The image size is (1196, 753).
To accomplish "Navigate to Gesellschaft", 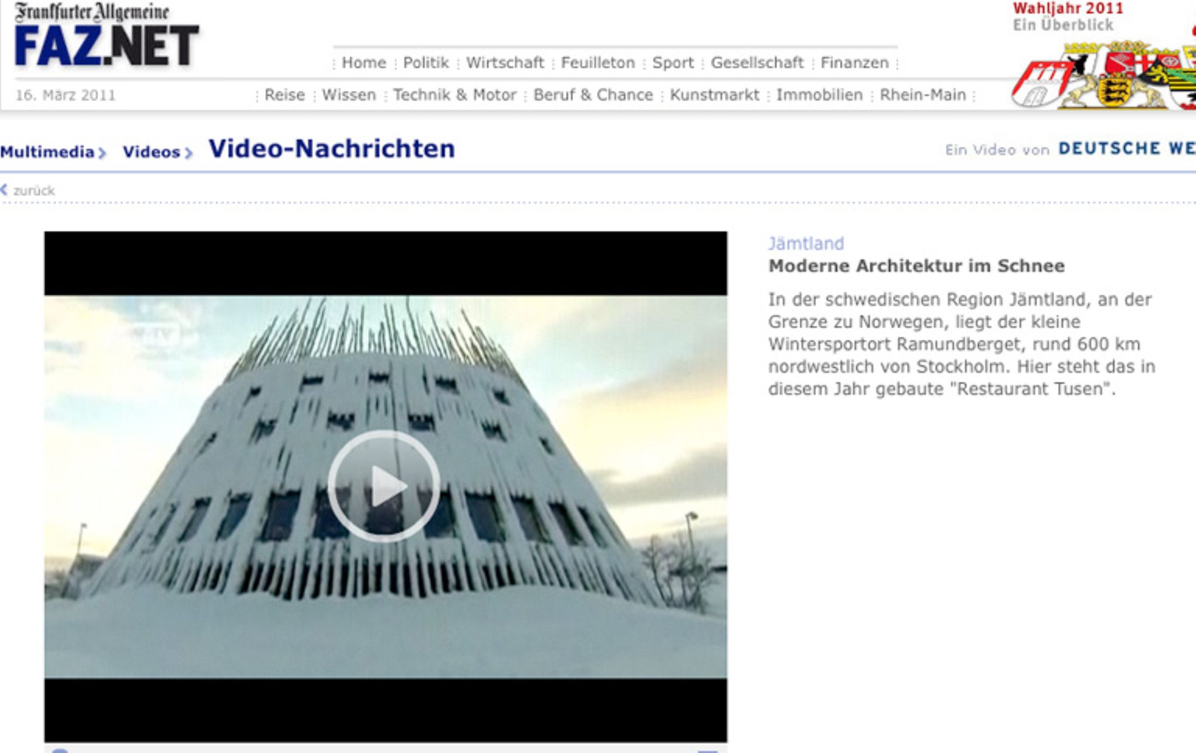I will pos(757,62).
